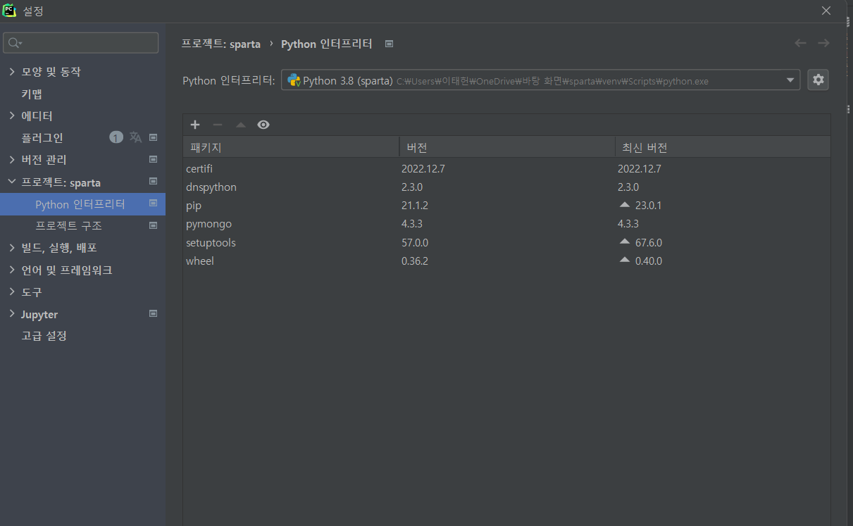Click the back navigation arrow

pos(800,43)
